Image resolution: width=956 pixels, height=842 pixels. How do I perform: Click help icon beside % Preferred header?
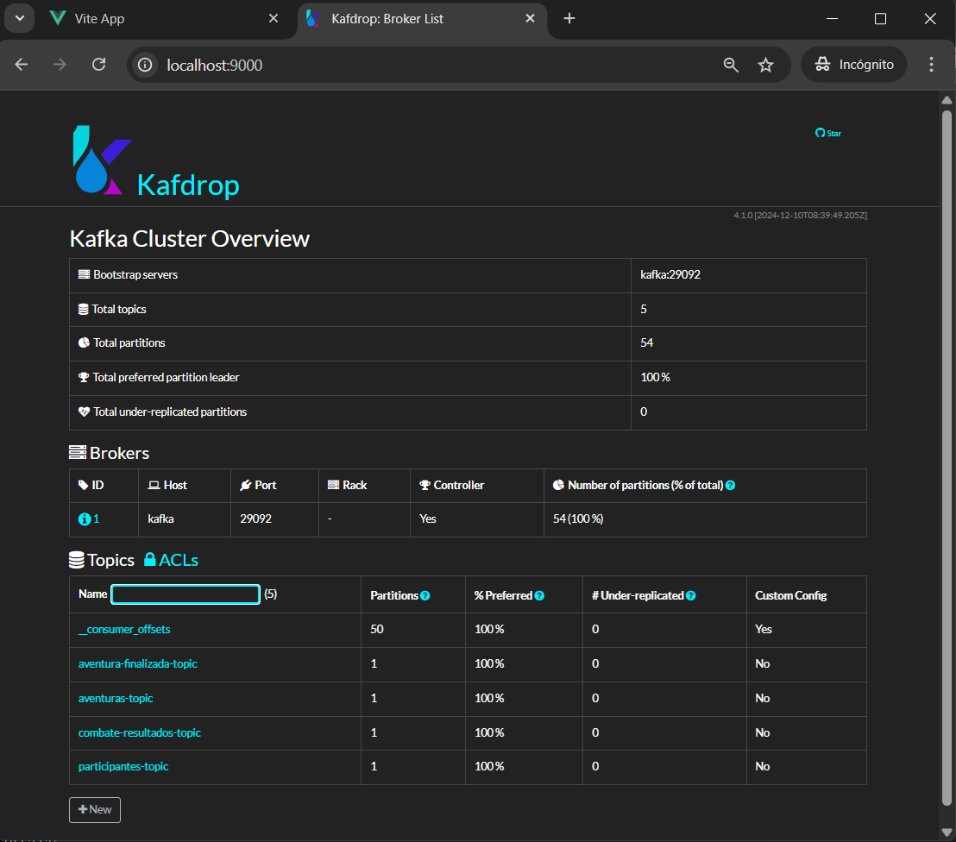[539, 594]
